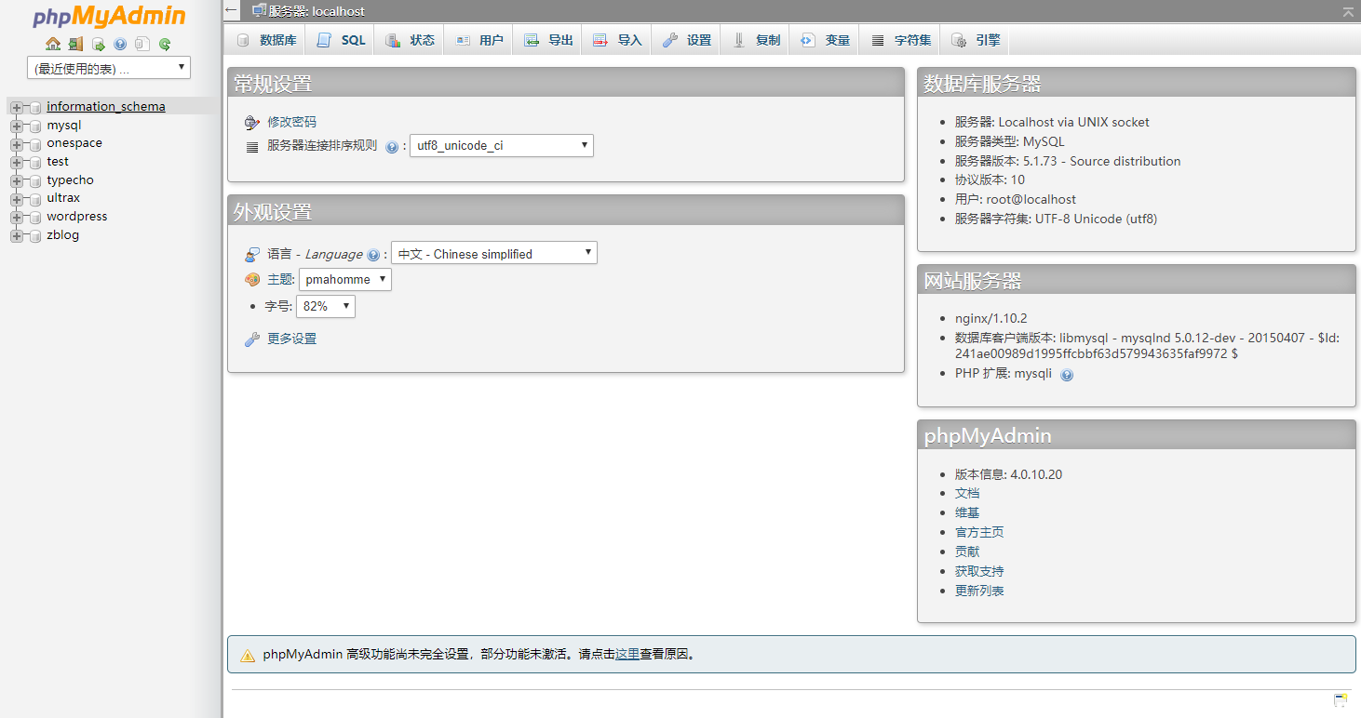Open the 82% font size dropdown

[326, 306]
